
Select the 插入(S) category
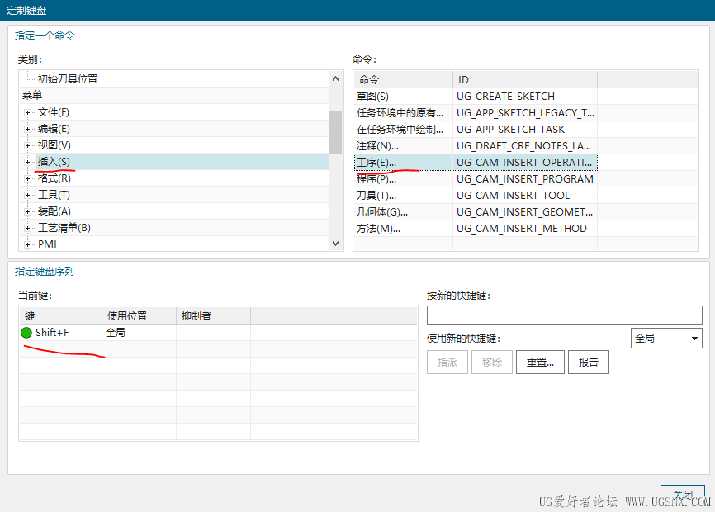[54, 162]
